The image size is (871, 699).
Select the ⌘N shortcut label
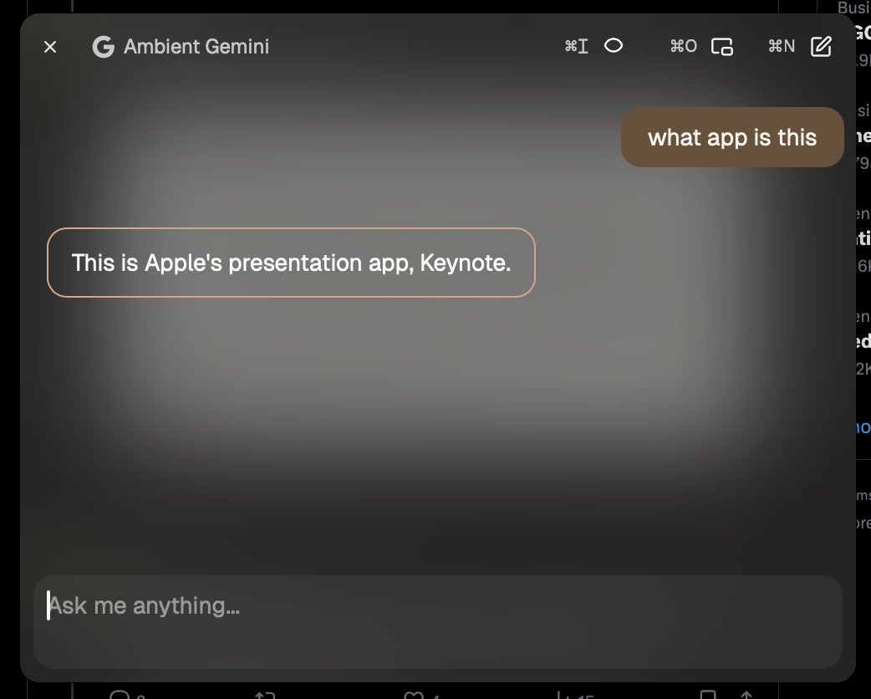781,46
